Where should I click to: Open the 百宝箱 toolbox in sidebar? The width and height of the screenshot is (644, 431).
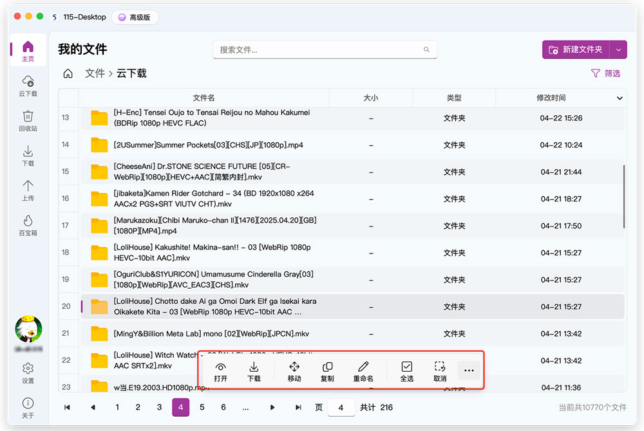tap(28, 225)
